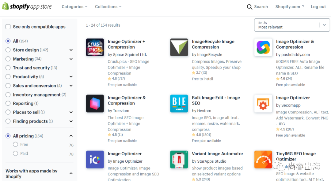Screen dimensions: 331x181
Task: Click 'by StarApps Studio' developer text
Action: pyautogui.click(x=209, y=161)
